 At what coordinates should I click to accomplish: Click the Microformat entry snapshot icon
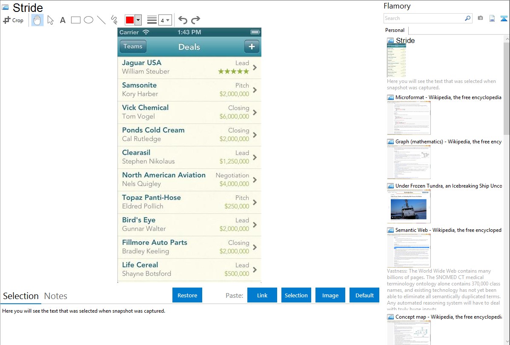click(x=390, y=97)
